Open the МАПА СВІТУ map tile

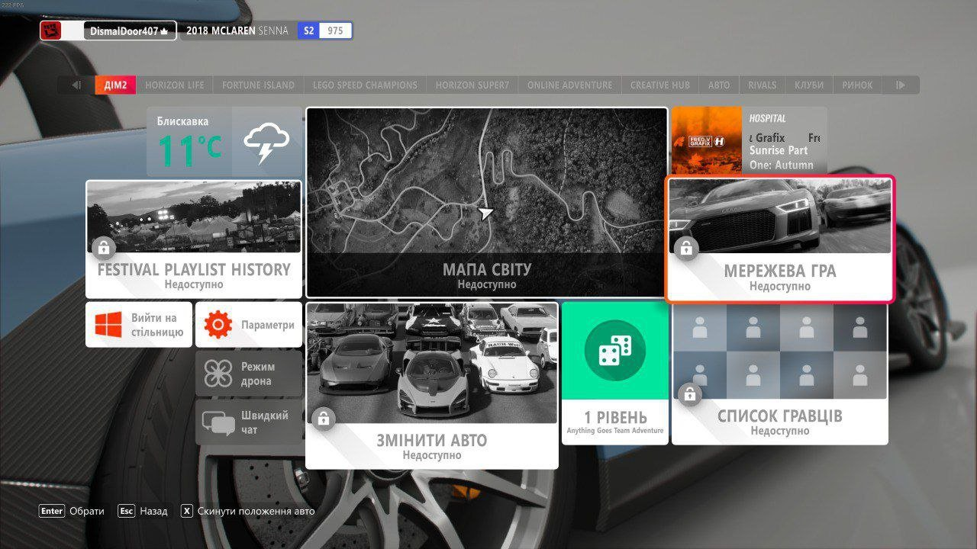click(487, 202)
